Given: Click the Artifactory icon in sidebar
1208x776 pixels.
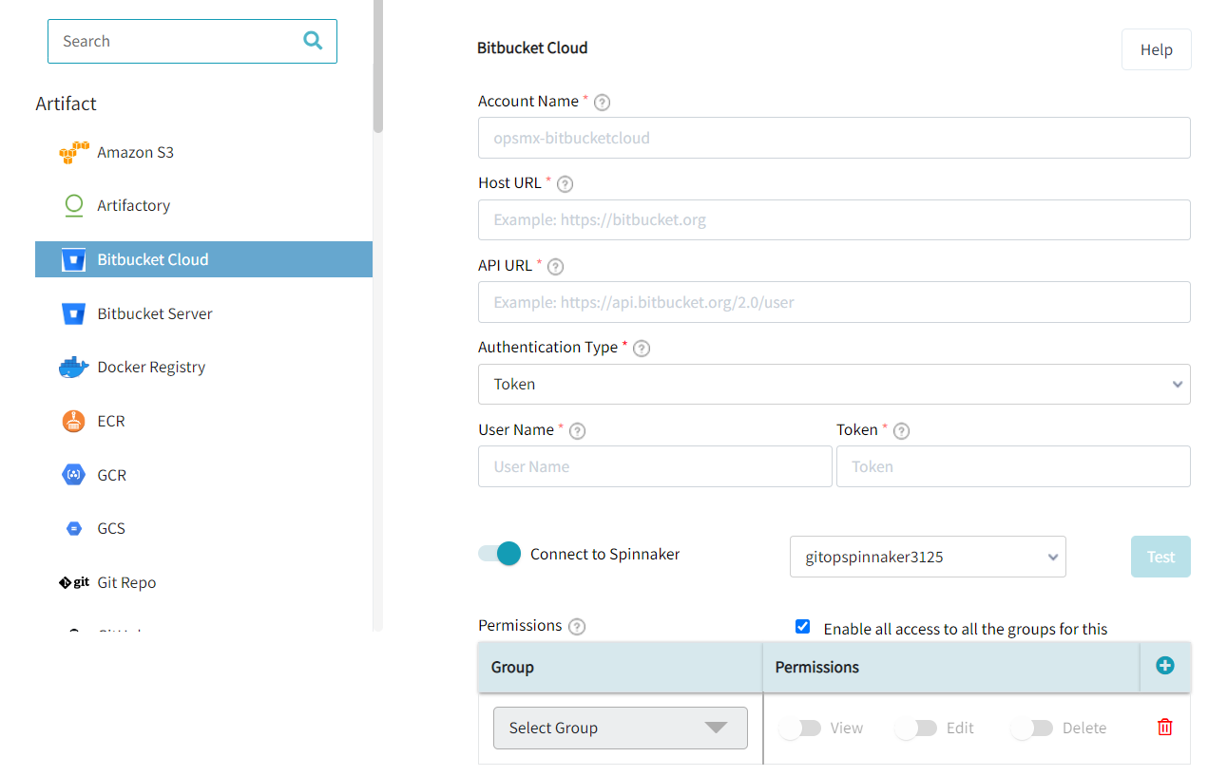Looking at the screenshot, I should pyautogui.click(x=74, y=205).
